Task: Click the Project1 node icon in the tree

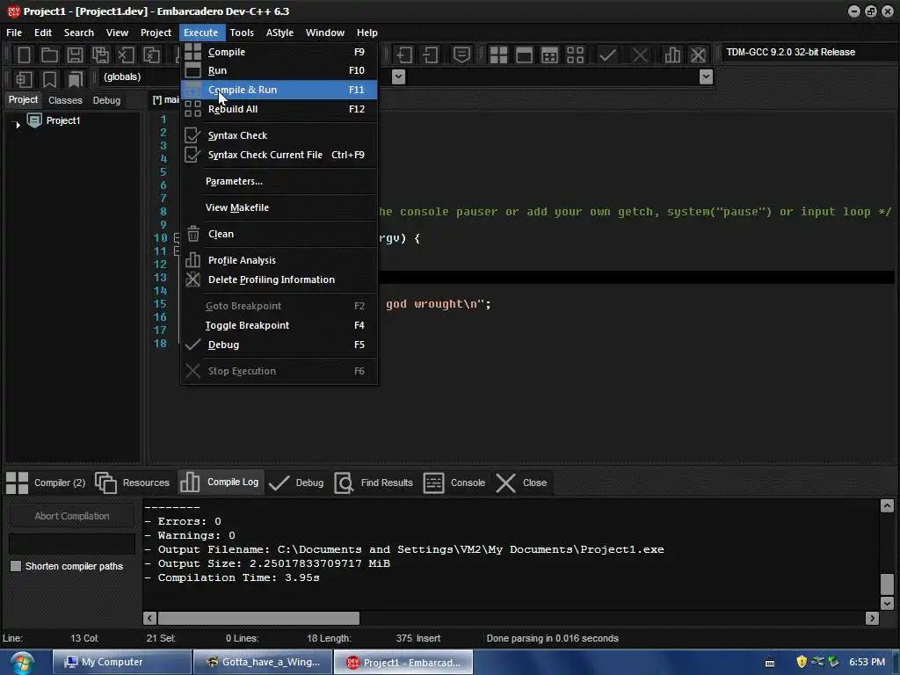Action: click(34, 120)
